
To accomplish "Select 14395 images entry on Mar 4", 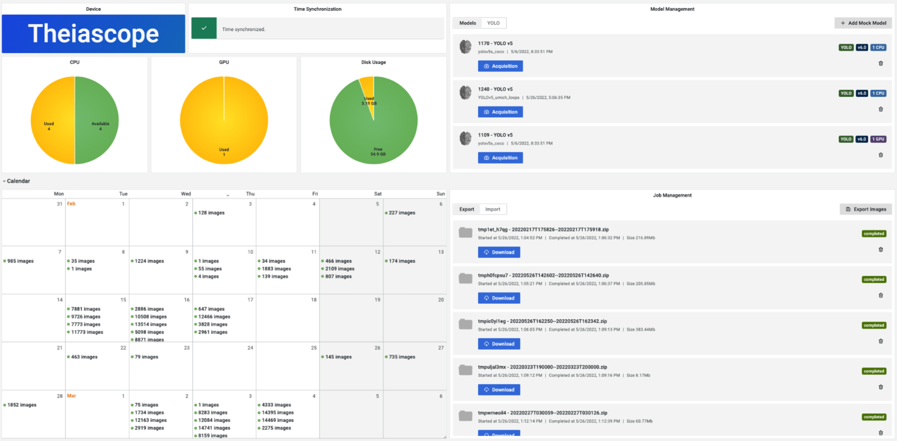I will (x=275, y=413).
